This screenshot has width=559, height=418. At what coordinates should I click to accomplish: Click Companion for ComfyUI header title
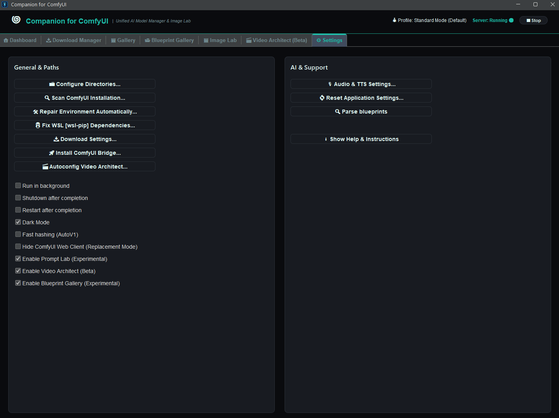pos(67,21)
